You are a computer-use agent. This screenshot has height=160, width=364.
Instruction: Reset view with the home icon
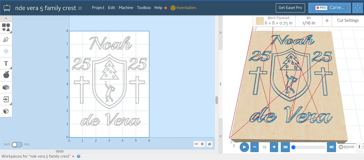[x=209, y=144]
